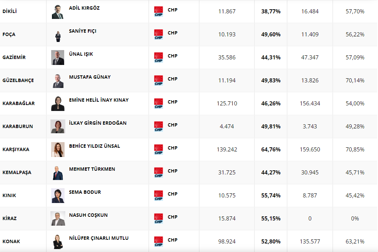Click Sema Bodur's candidate photo
The width and height of the screenshot is (378, 252).
(x=57, y=196)
